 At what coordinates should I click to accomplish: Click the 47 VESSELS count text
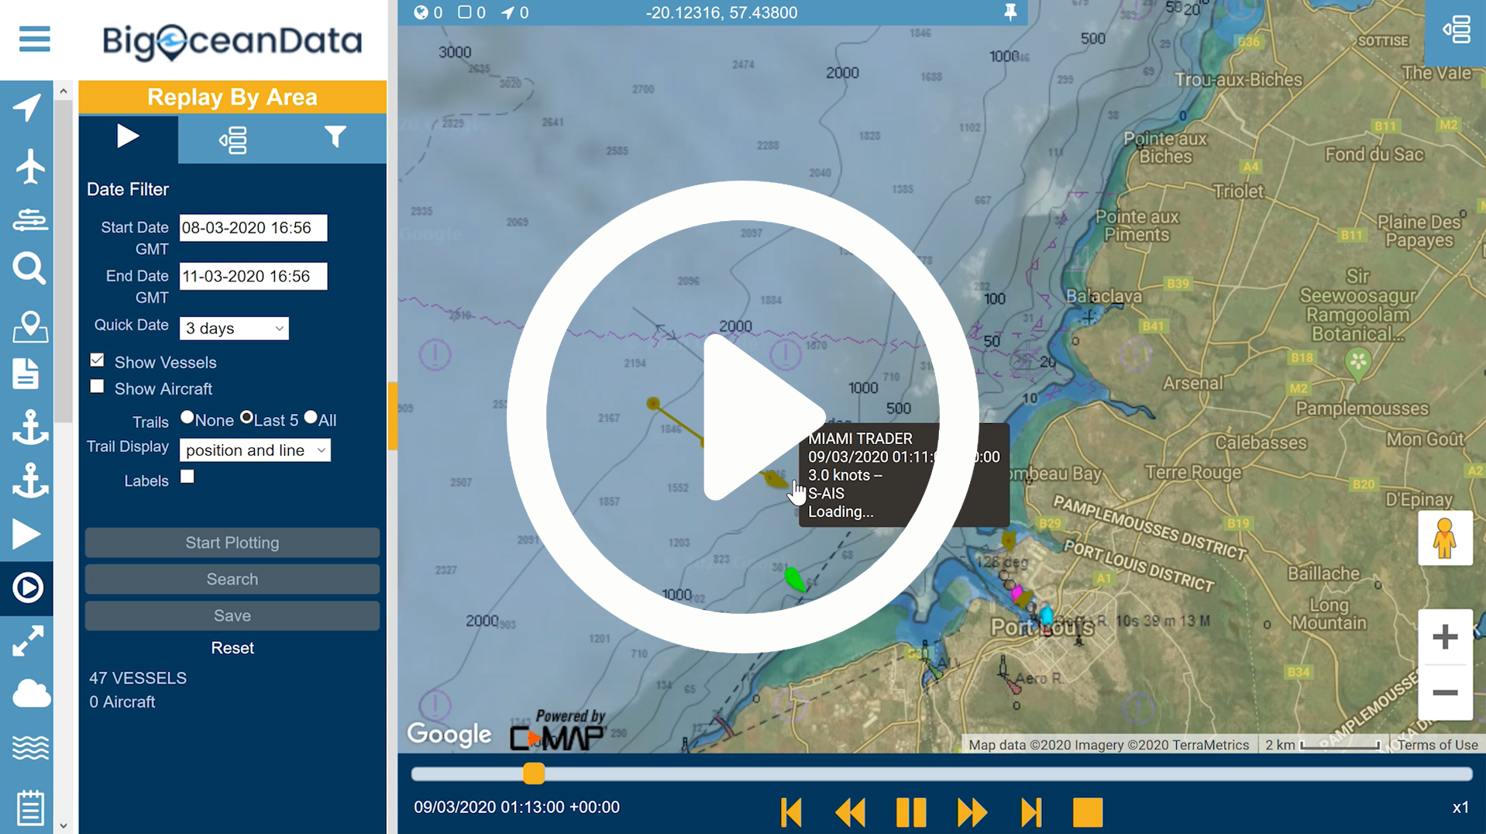click(x=138, y=678)
